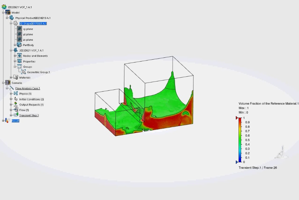The image size is (299, 200).
Task: Click the 'Transient Step.1 / Frame 26' caption
Action: coord(258,168)
